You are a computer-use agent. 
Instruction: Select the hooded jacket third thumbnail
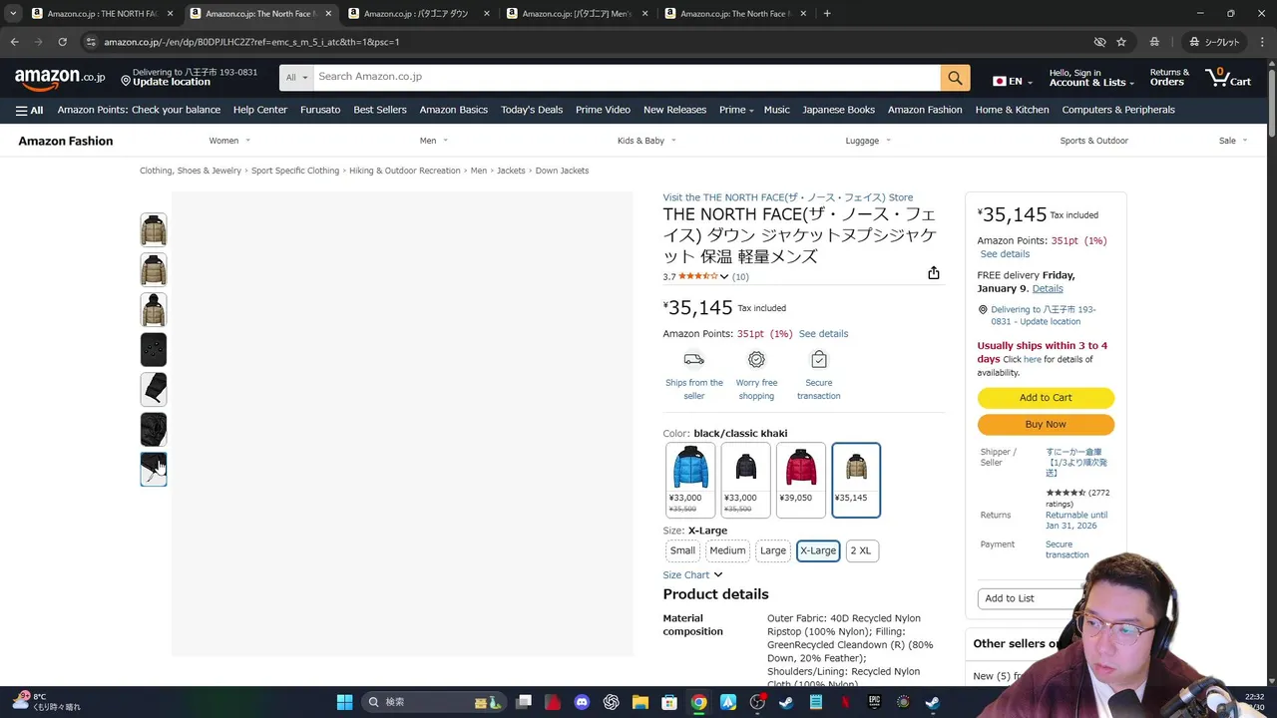point(154,310)
